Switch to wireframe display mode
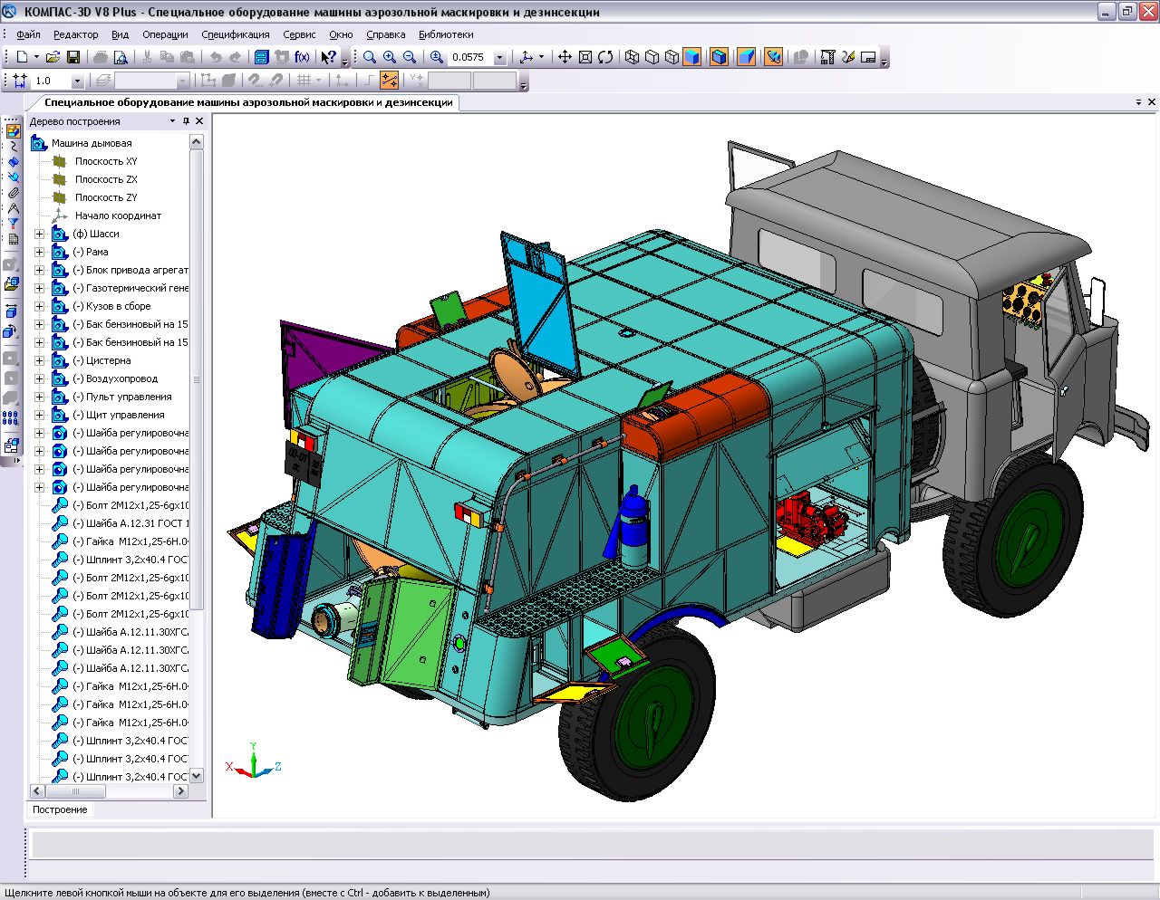 tap(632, 57)
